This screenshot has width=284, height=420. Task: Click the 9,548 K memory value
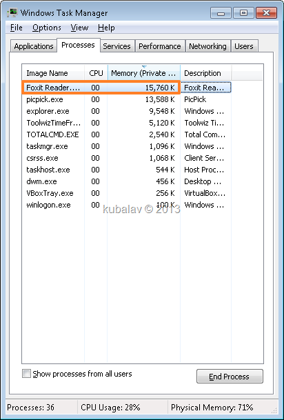click(162, 111)
